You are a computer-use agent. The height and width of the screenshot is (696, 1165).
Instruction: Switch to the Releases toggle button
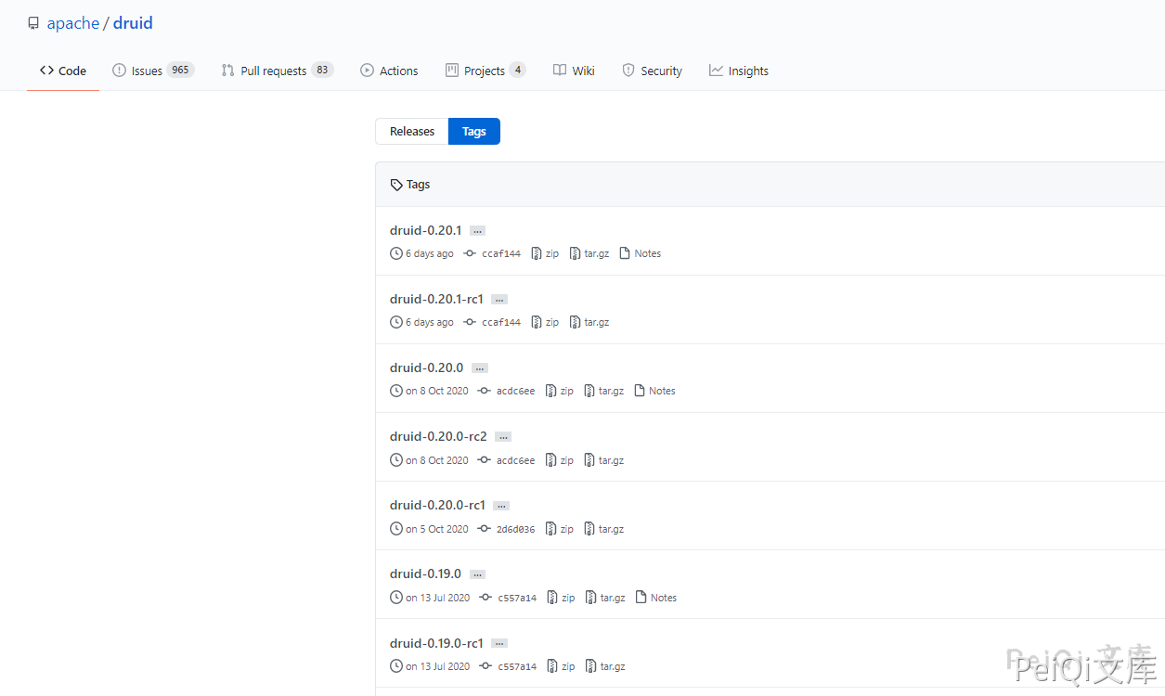coord(412,132)
